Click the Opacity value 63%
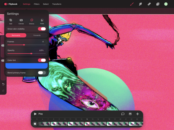Image resolution: width=174 pixels, height=130 pixels. click(41, 50)
